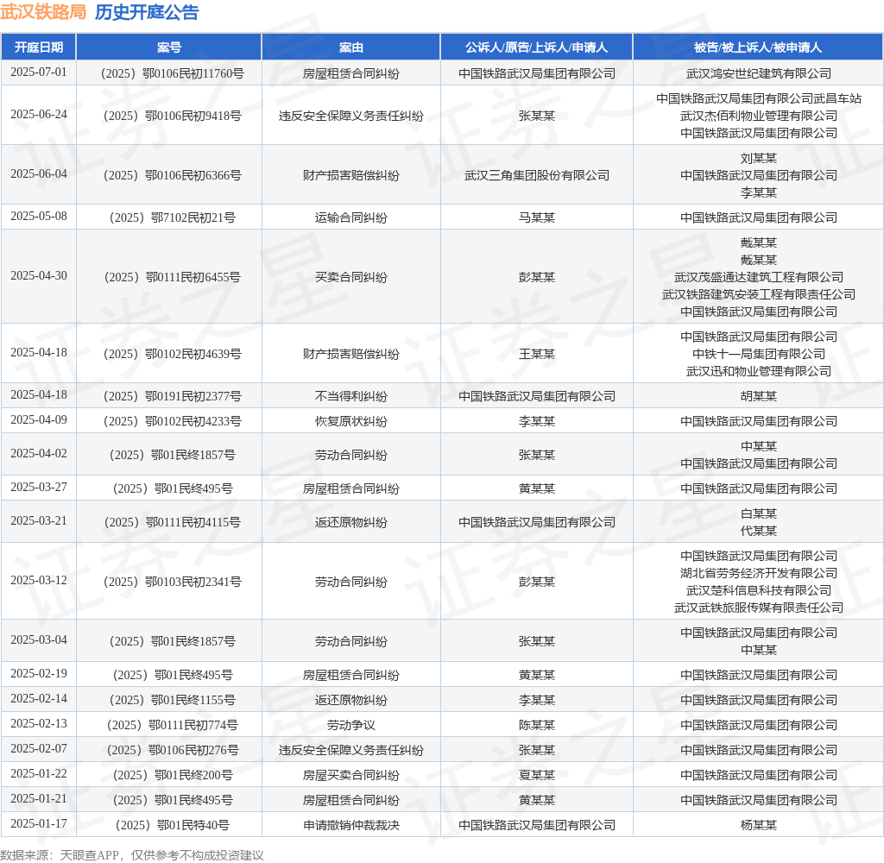Click the 2025-04-30 hearing date cell
The image size is (884, 863).
point(39,276)
